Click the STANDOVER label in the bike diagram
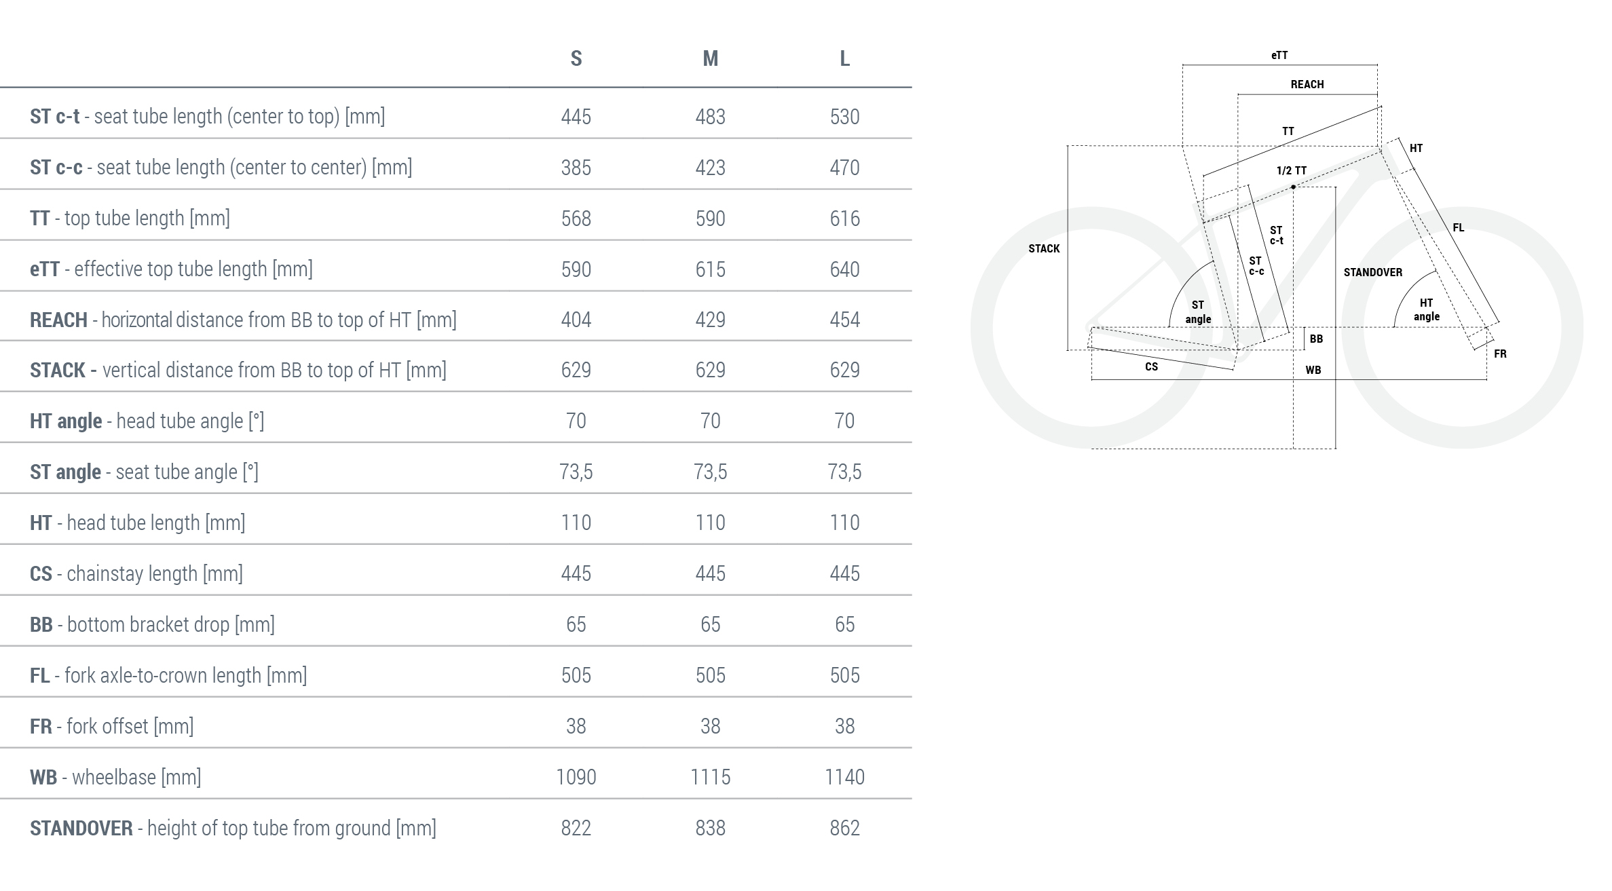1612x891 pixels. (1372, 273)
